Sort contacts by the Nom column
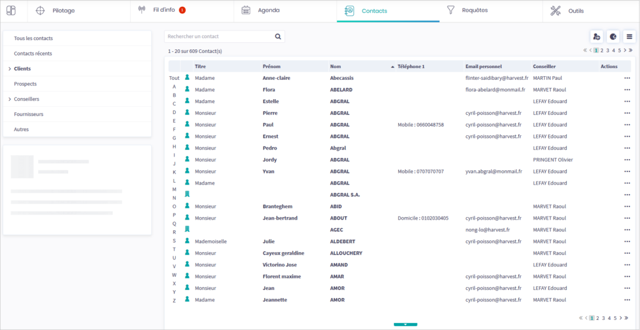640x330 pixels. [337, 66]
